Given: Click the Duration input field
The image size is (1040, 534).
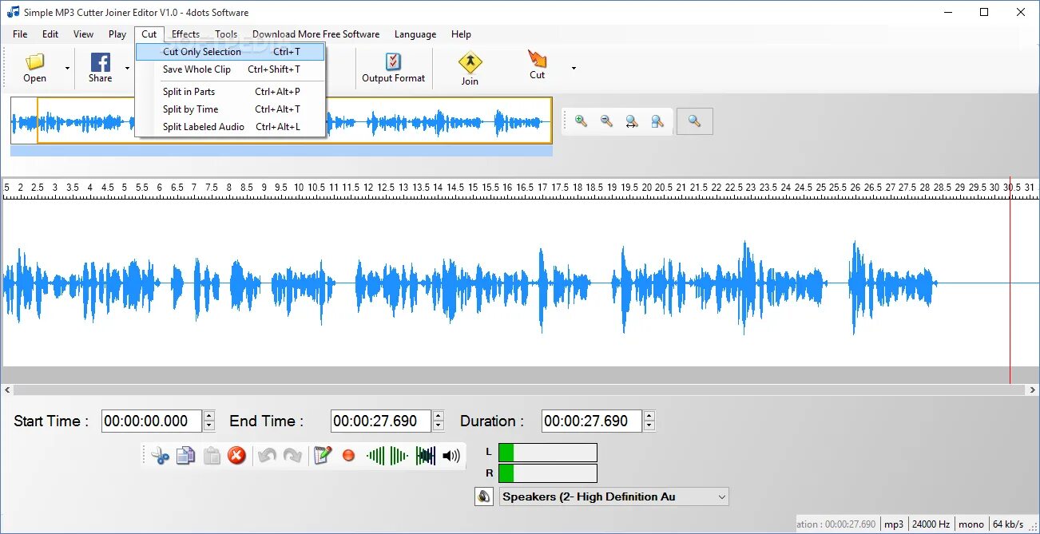Looking at the screenshot, I should [x=592, y=421].
